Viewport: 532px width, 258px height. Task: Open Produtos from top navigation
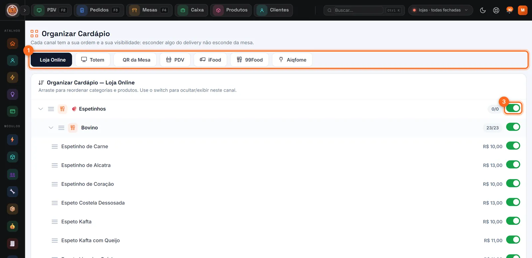click(x=231, y=10)
